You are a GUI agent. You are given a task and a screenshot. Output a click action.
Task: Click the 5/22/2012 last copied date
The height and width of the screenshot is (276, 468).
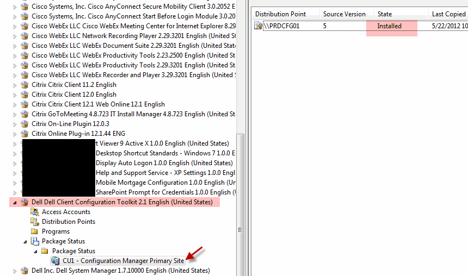coord(450,26)
